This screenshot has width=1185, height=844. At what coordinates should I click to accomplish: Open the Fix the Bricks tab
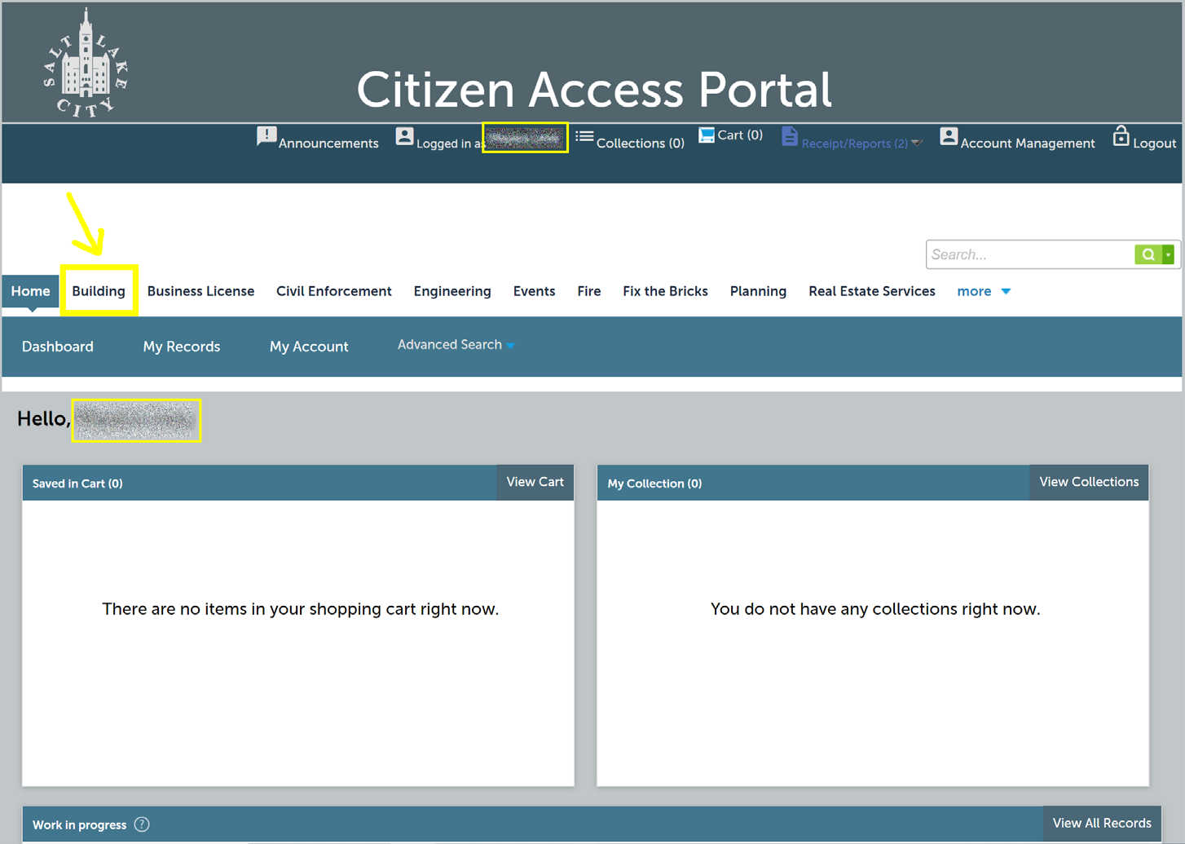[x=665, y=291]
